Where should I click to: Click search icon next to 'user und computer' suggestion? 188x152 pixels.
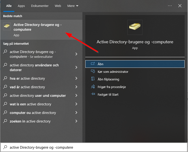pos(5,95)
